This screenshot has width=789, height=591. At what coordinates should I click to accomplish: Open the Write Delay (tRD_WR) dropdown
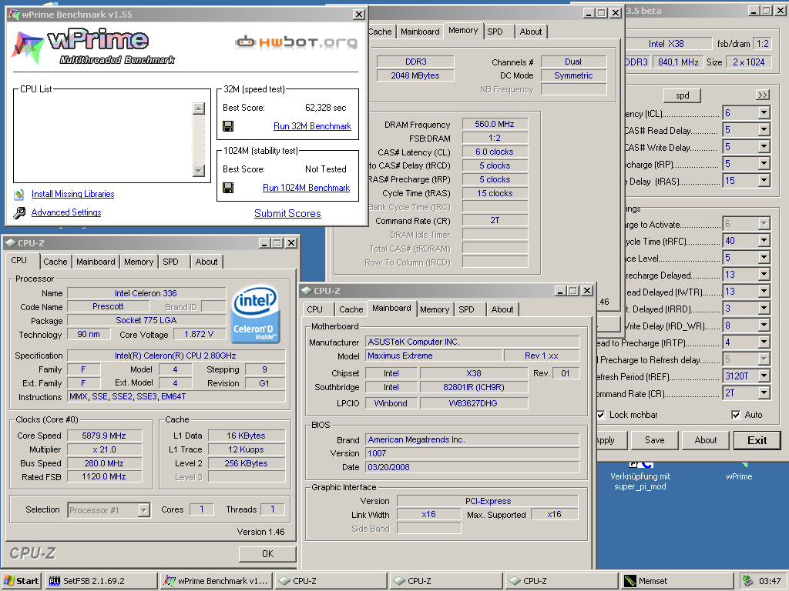[x=764, y=326]
